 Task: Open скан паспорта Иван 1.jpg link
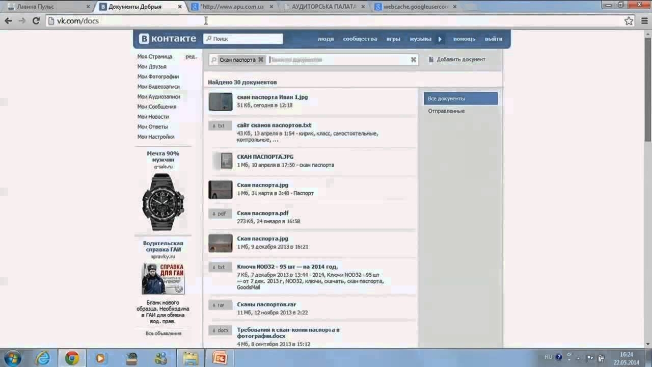(273, 97)
